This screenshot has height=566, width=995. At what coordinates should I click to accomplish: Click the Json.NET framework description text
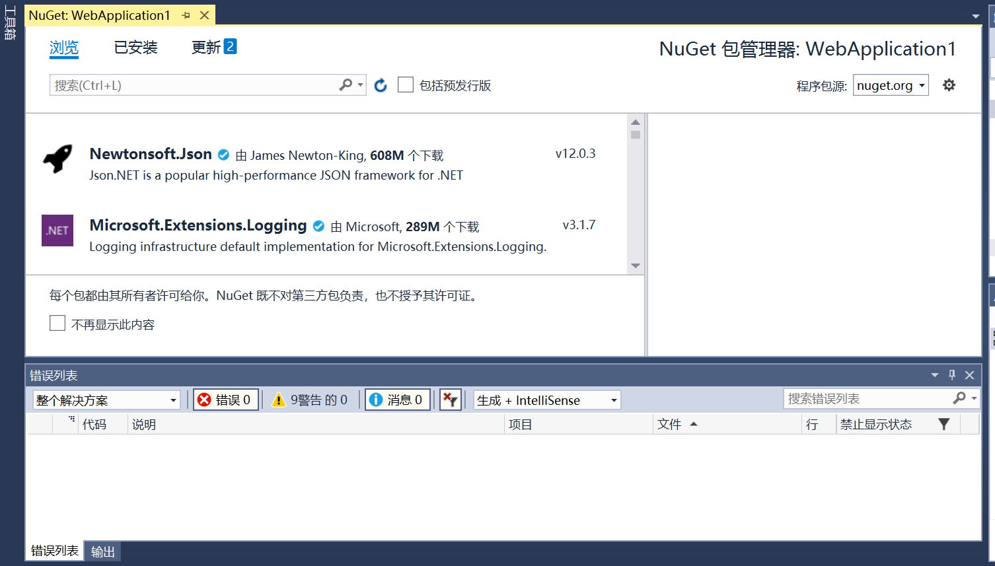pos(276,175)
